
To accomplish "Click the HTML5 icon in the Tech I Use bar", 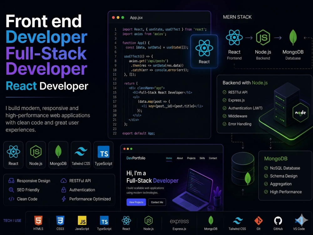I will tap(38, 221).
